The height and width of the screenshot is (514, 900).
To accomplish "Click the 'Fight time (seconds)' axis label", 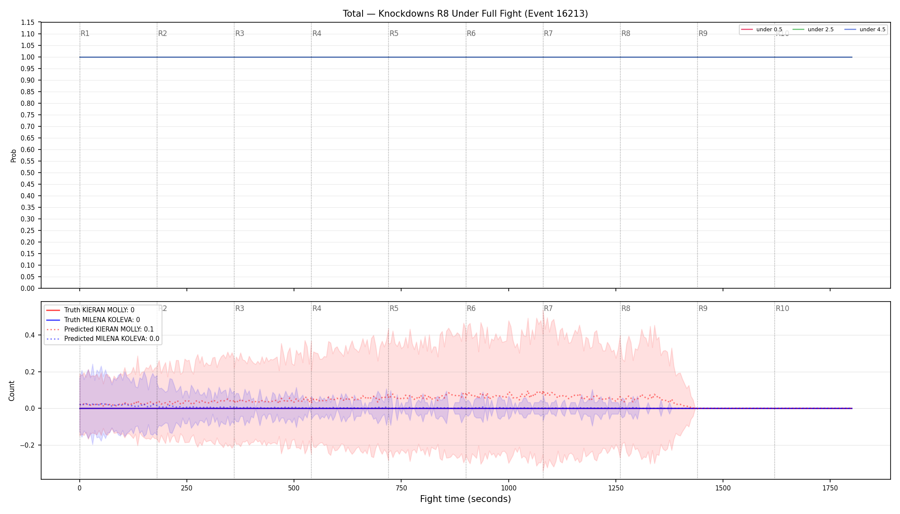I will click(465, 499).
